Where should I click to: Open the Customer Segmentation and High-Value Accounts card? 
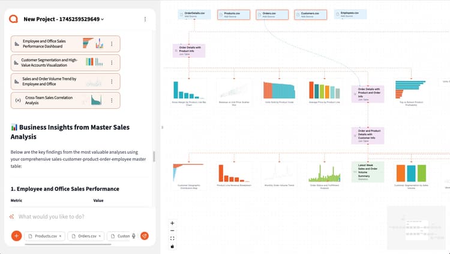(x=65, y=62)
